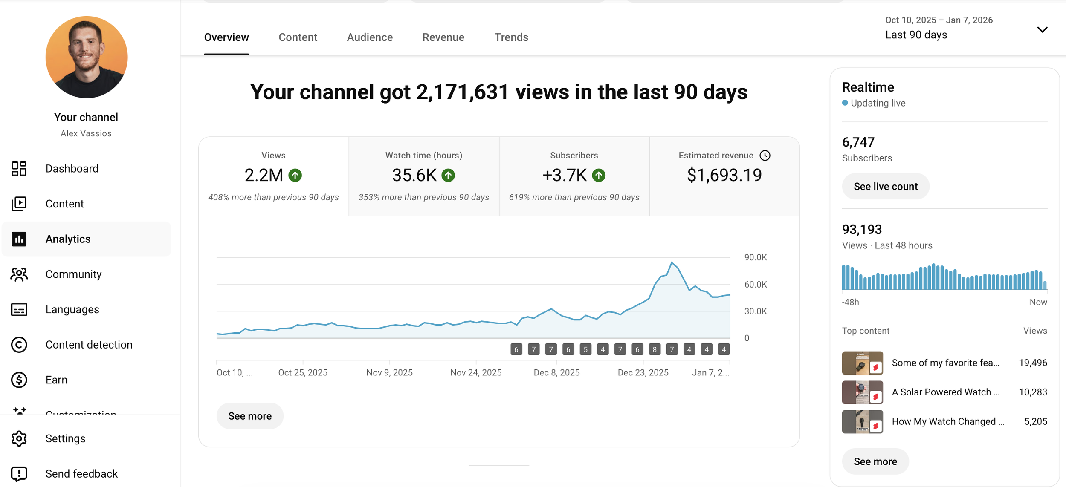Click the numbered 8 marker on the chart
Image resolution: width=1066 pixels, height=487 pixels.
(x=654, y=349)
